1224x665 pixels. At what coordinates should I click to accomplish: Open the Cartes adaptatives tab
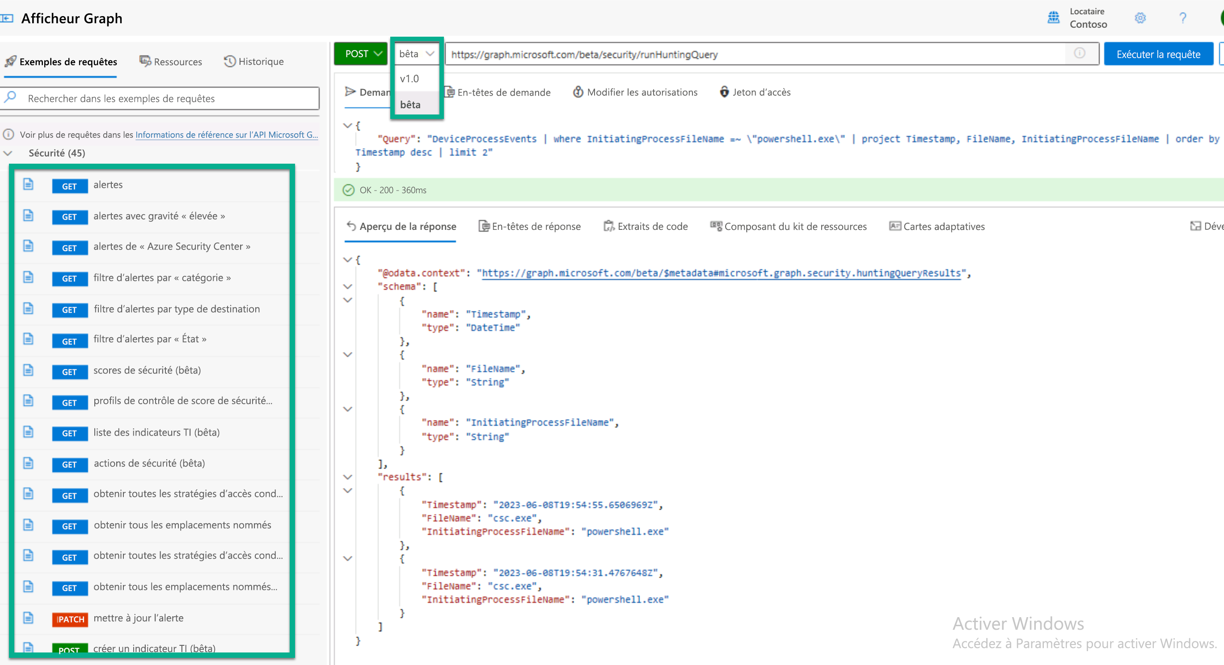937,226
